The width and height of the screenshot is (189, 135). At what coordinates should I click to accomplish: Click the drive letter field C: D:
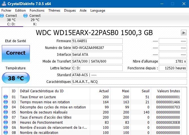(97, 68)
